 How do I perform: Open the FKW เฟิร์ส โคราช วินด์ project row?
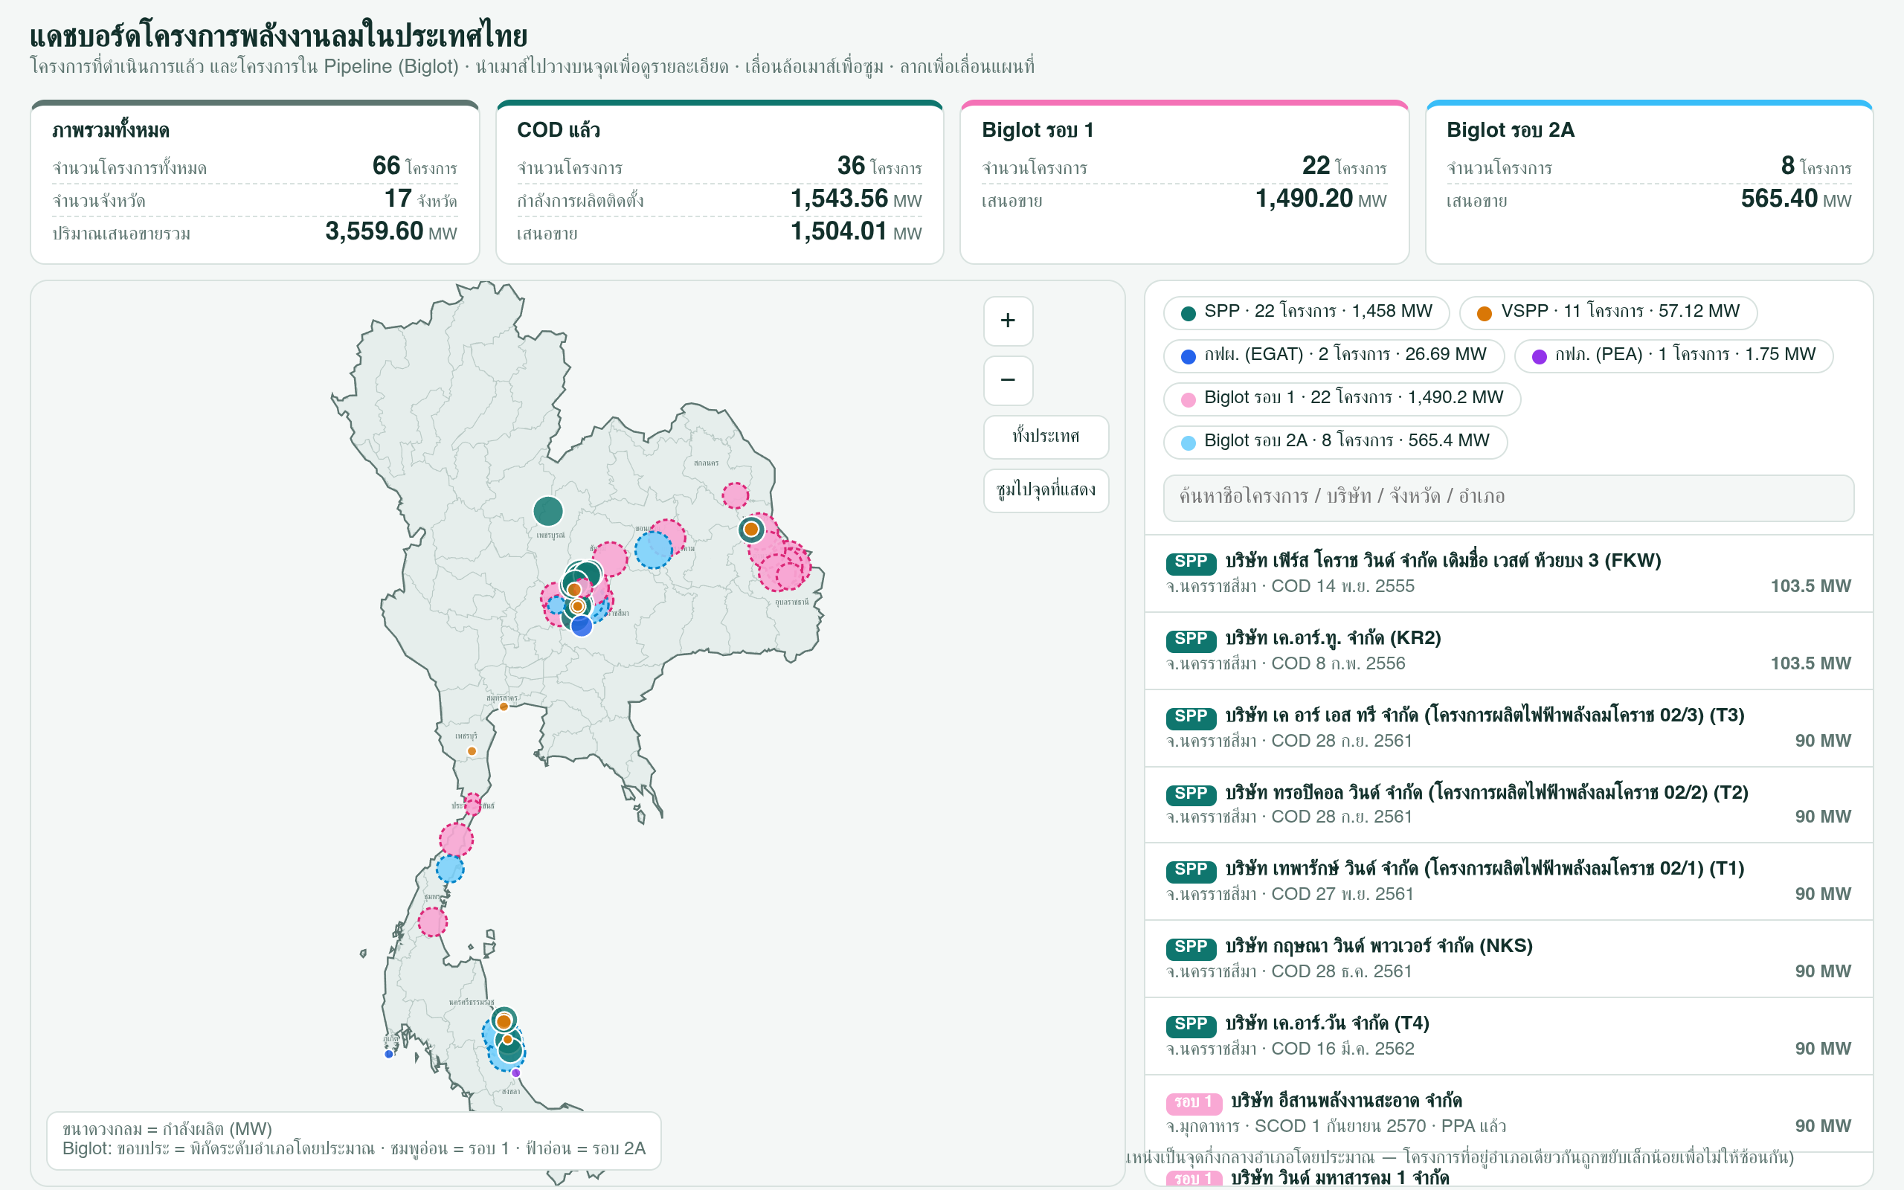pos(1508,573)
